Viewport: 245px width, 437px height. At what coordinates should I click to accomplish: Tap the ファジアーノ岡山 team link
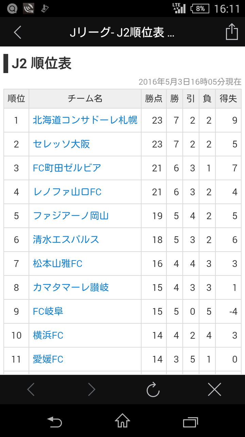point(71,216)
